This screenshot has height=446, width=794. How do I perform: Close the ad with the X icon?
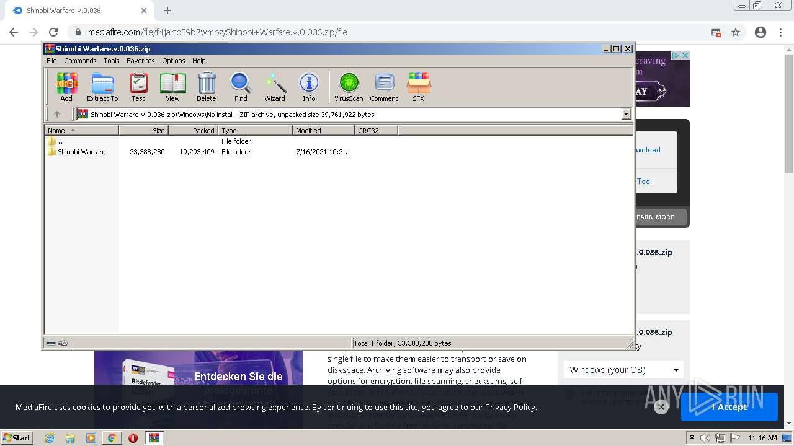(685, 55)
